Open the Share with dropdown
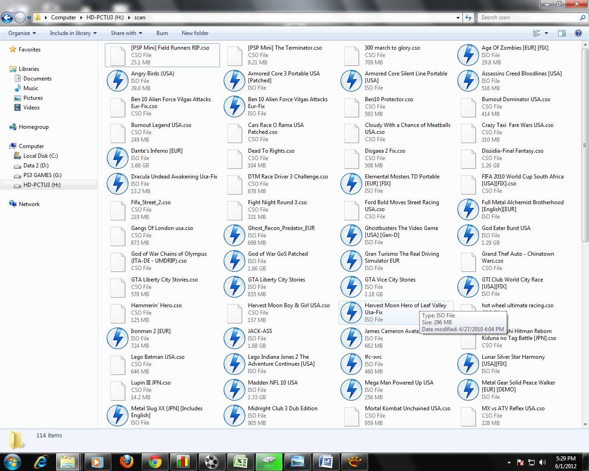Image resolution: width=589 pixels, height=471 pixels. pos(126,33)
